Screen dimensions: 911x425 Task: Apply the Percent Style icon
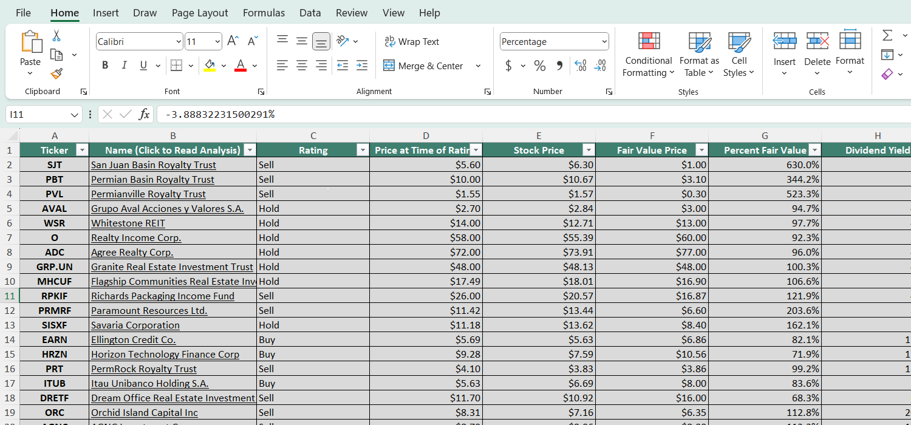point(540,66)
